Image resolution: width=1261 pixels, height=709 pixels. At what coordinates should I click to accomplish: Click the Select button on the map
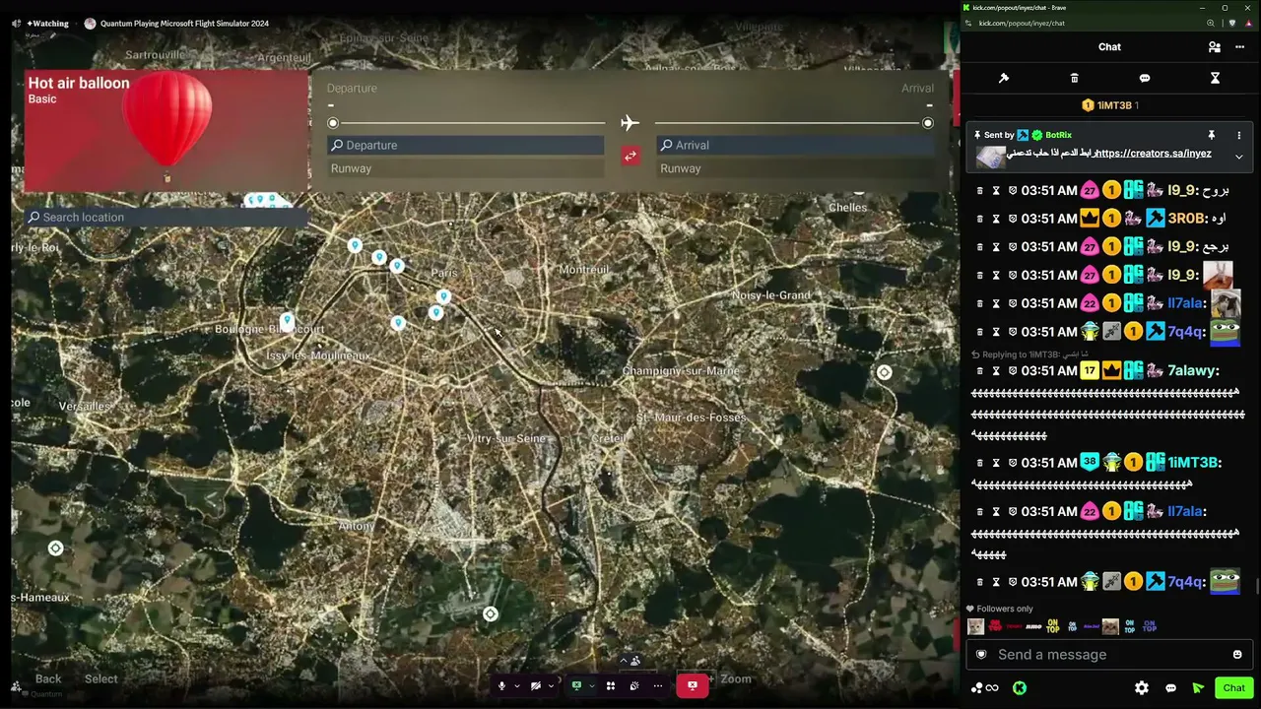(100, 678)
